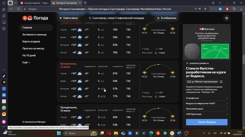The height and width of the screenshot is (137, 245).
Task: Click info icon beside organization rating
Action: [x=221, y=82]
